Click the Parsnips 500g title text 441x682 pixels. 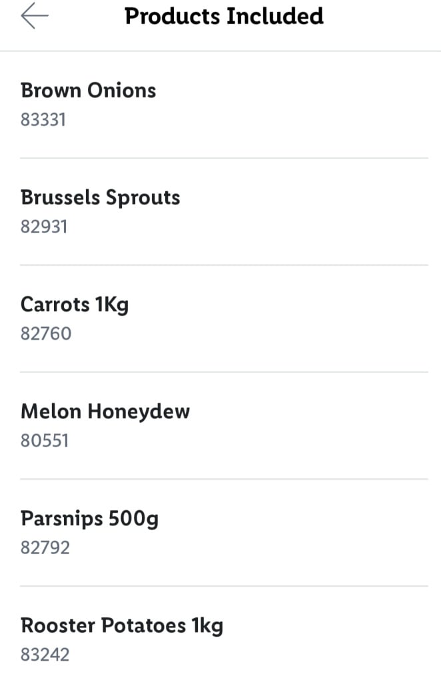pyautogui.click(x=90, y=518)
